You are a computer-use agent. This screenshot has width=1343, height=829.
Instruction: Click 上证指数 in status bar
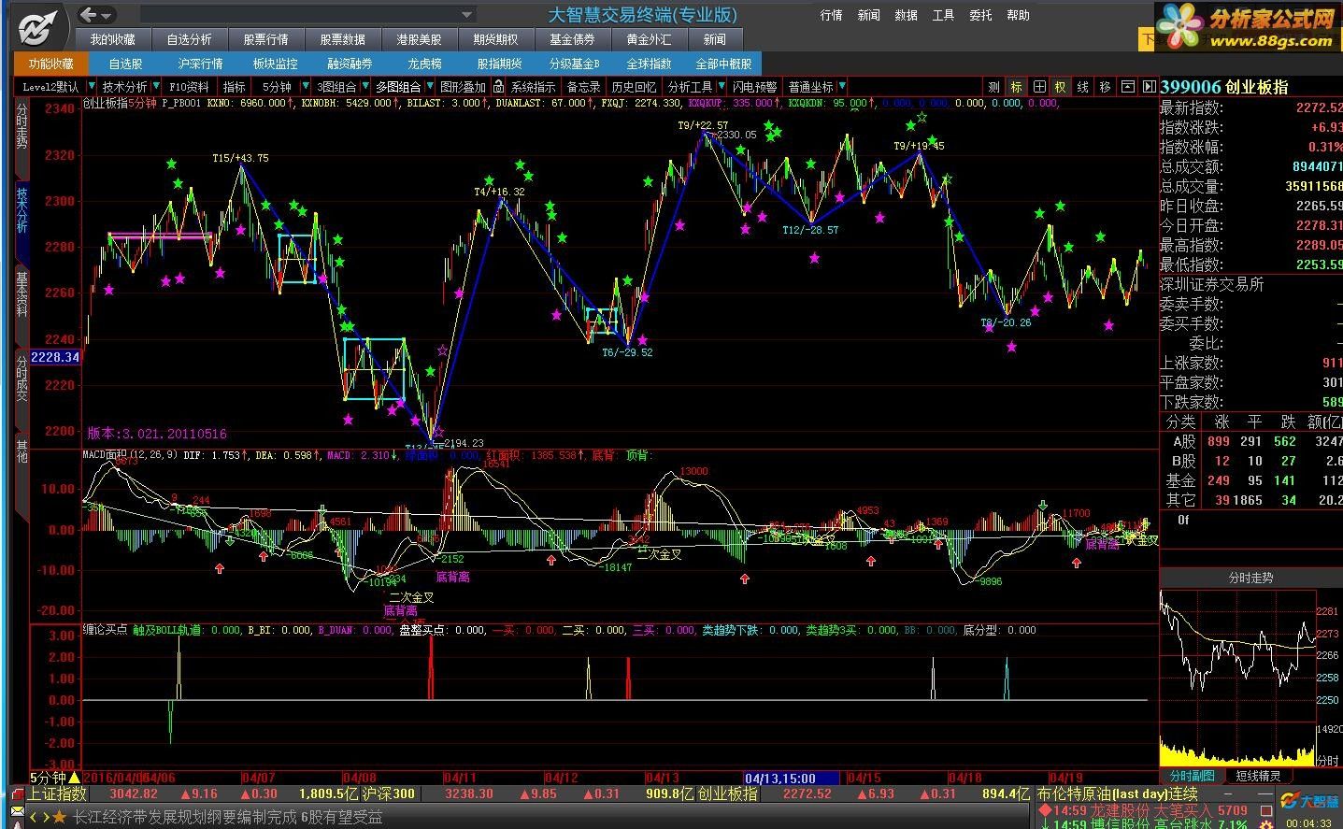coord(58,793)
